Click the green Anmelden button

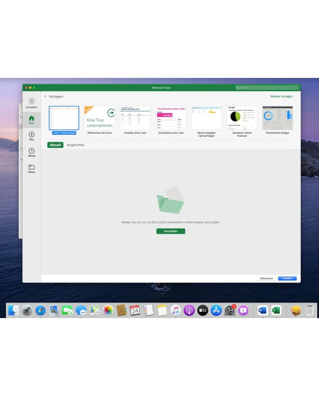pyautogui.click(x=171, y=231)
